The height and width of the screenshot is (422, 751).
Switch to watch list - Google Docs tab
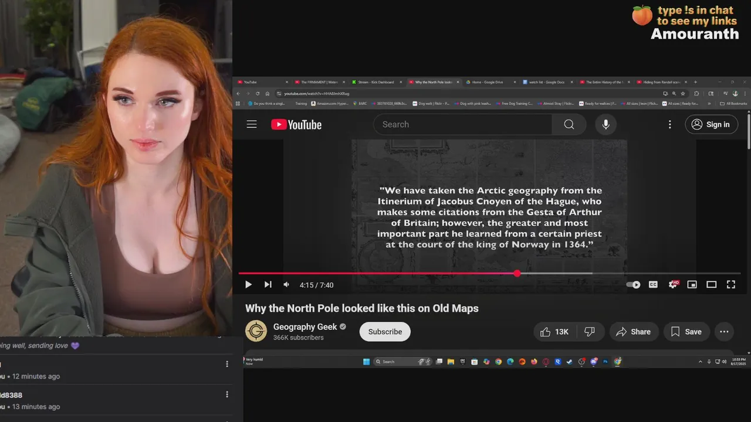pos(547,82)
